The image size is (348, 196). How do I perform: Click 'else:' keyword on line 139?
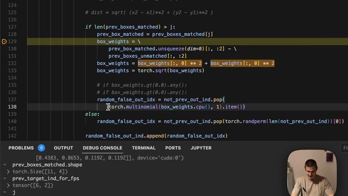pos(92,114)
